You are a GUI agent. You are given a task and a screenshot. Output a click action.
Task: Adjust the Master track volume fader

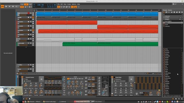26,71
